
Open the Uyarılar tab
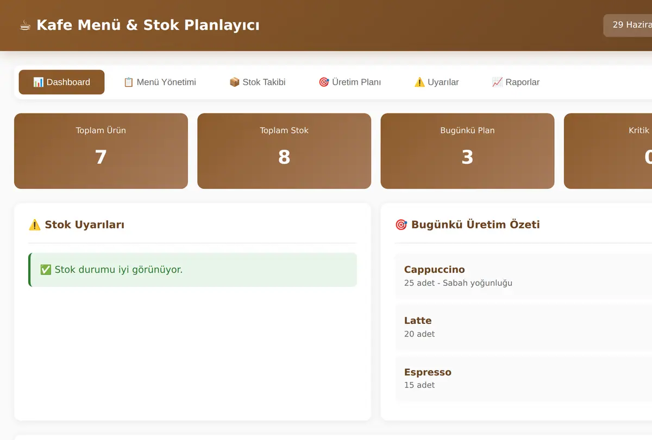pyautogui.click(x=436, y=82)
